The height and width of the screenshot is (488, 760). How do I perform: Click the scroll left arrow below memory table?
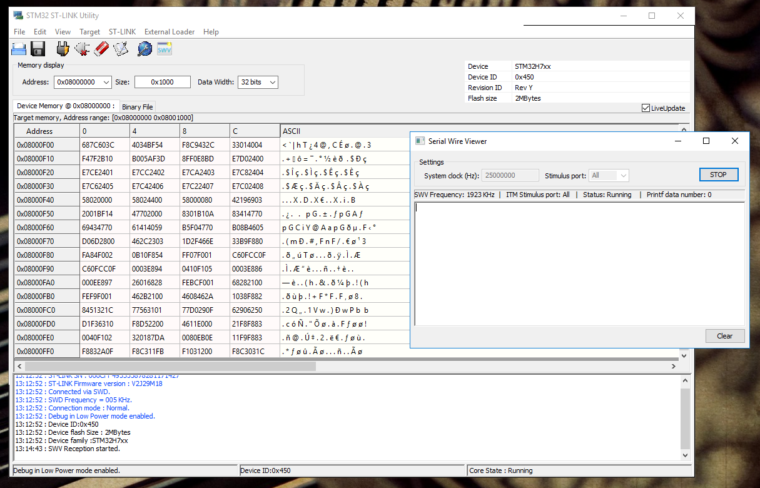pyautogui.click(x=19, y=366)
